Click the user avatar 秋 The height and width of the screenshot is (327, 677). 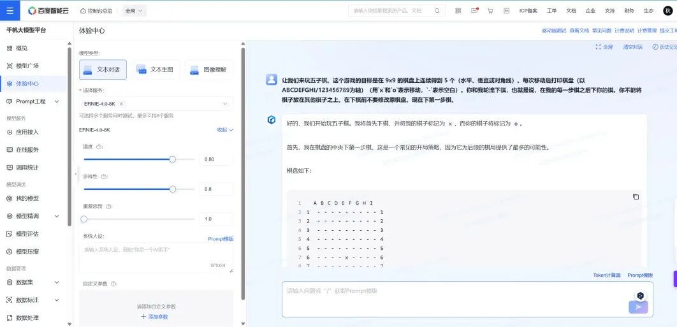coord(668,11)
